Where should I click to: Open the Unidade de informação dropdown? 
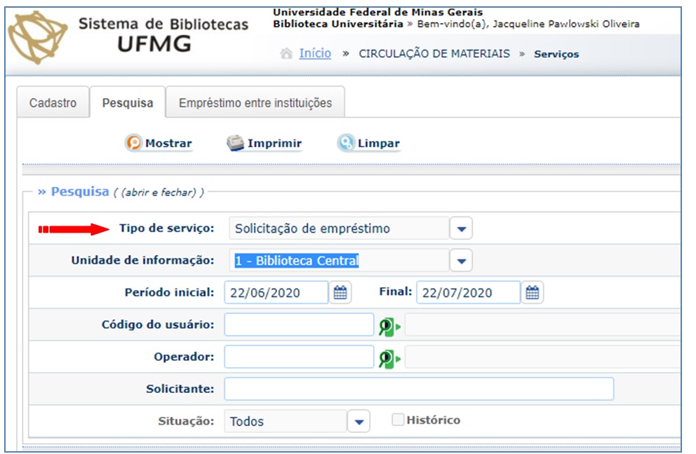click(x=461, y=261)
